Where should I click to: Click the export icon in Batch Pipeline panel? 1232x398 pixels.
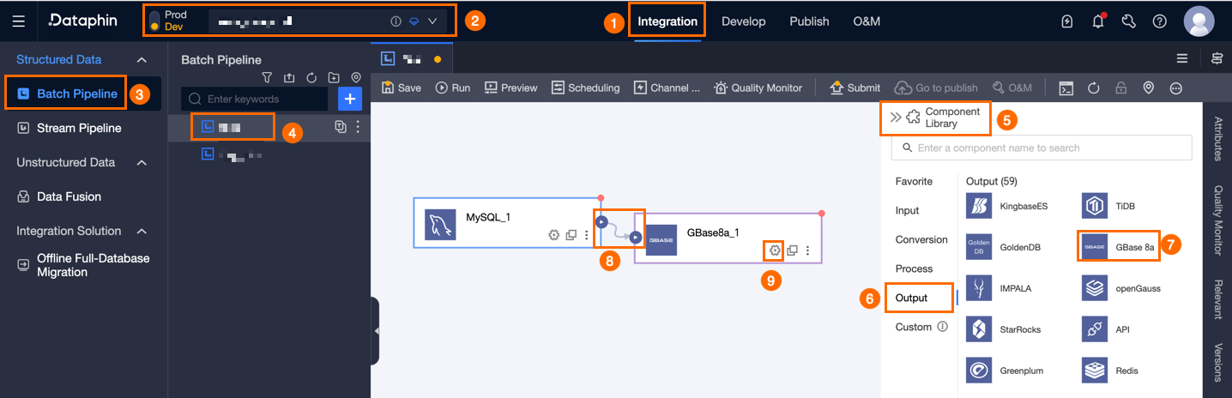click(x=289, y=78)
